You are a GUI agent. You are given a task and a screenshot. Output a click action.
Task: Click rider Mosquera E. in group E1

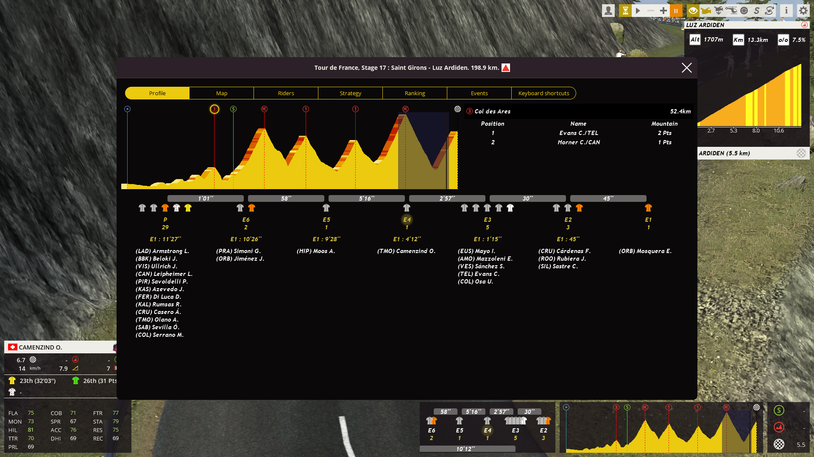coord(645,251)
